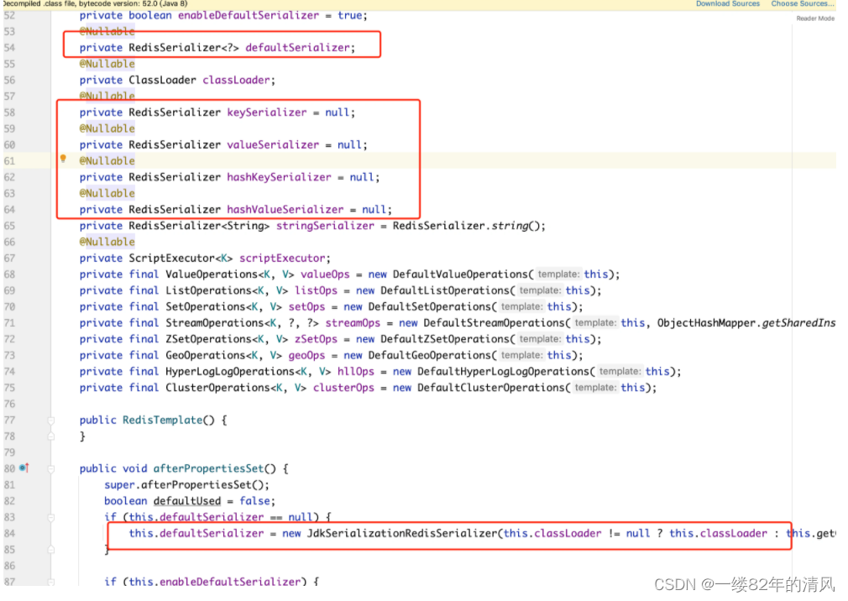Click hashValueSerializer field on line 64
This screenshot has height=601, width=848.
pos(285,210)
